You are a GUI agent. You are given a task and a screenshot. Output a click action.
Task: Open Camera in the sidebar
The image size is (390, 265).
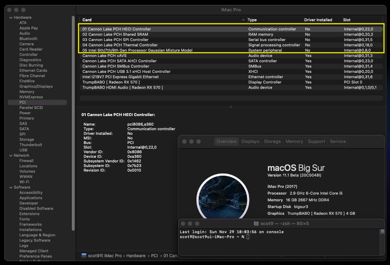pyautogui.click(x=26, y=44)
